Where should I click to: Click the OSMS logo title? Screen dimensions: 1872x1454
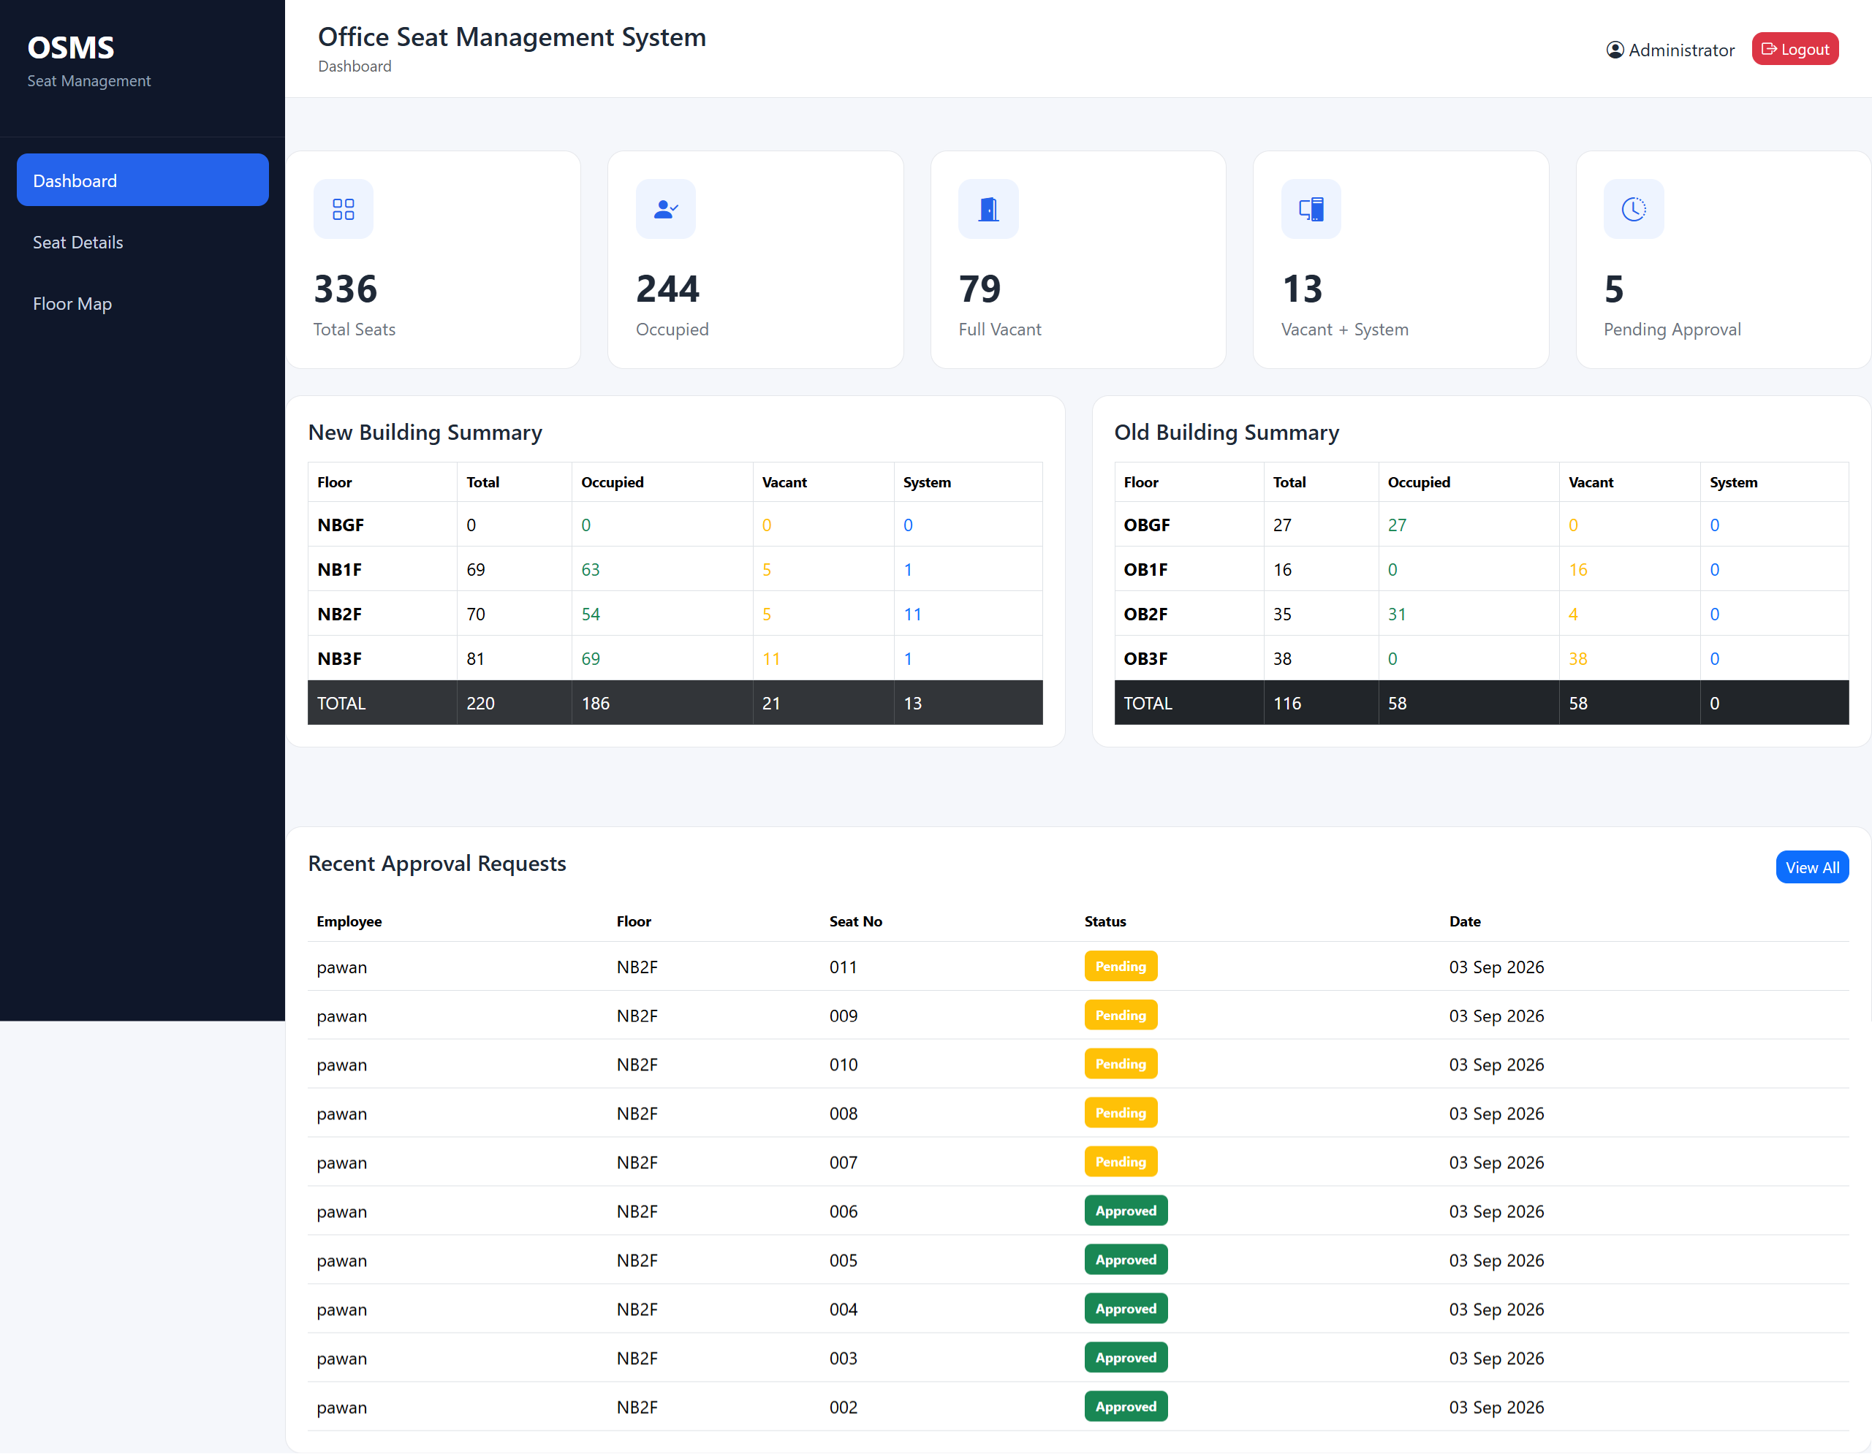[70, 47]
